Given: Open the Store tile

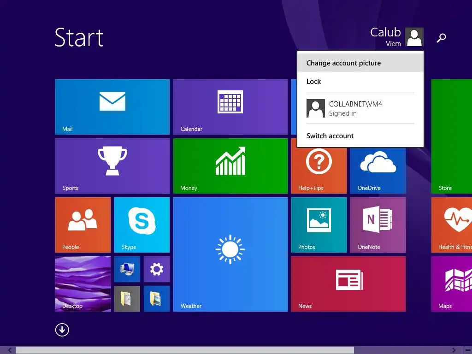Looking at the screenshot, I should point(452,136).
